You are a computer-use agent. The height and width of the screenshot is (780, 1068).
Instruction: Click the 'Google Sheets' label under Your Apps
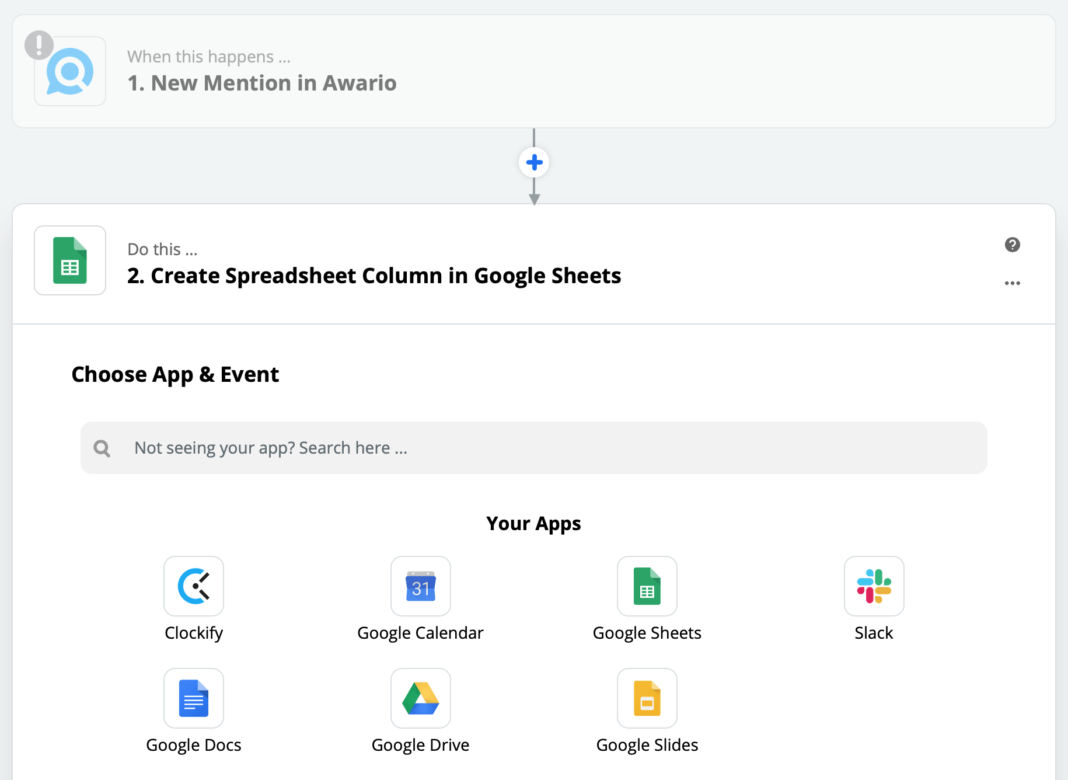pyautogui.click(x=647, y=633)
